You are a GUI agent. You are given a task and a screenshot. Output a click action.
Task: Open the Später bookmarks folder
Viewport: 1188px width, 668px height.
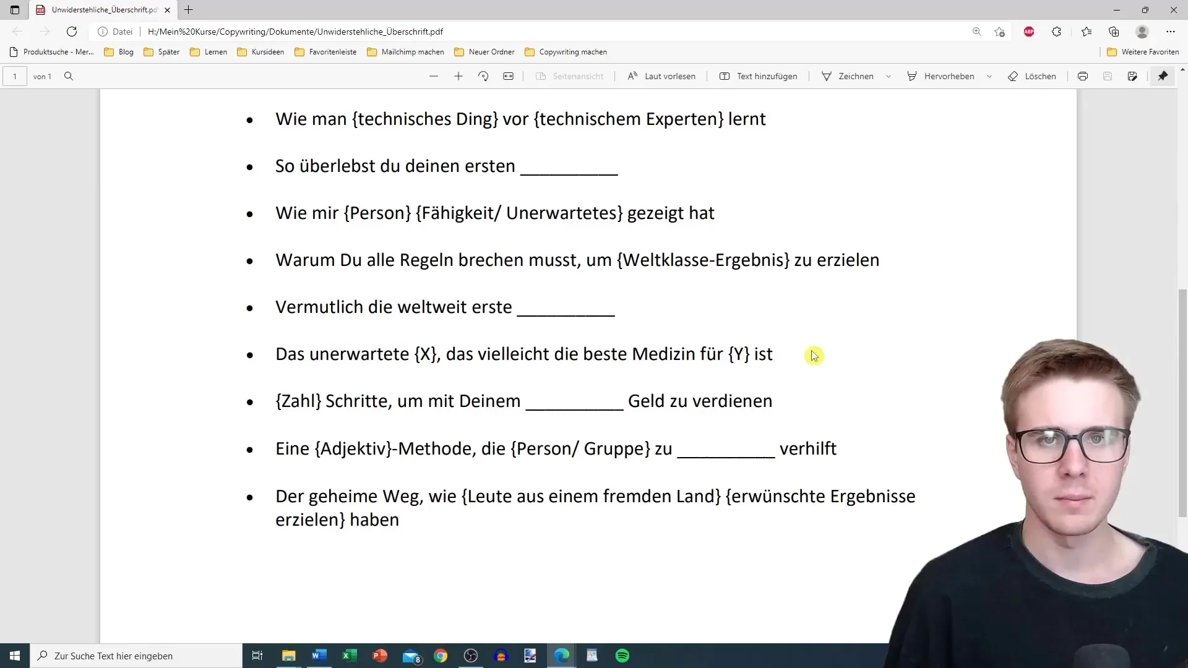click(x=161, y=52)
